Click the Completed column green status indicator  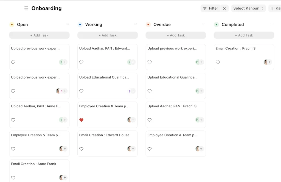point(216,24)
